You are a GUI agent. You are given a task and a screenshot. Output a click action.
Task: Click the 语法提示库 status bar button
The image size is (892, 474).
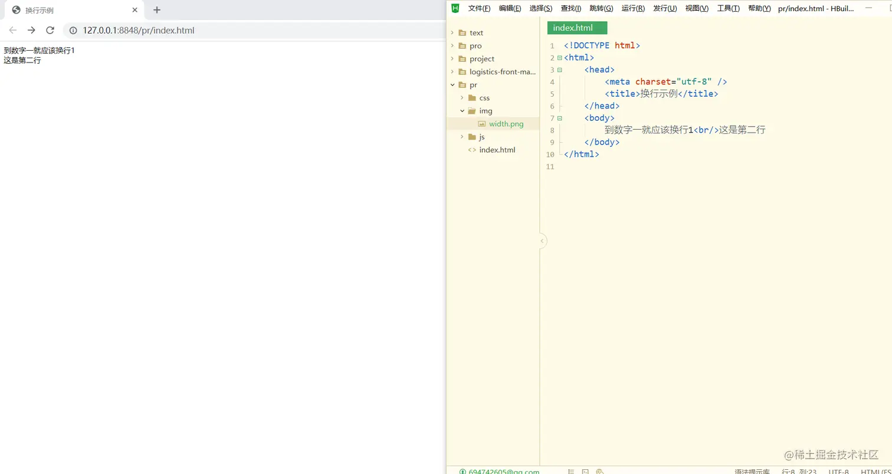coord(752,472)
